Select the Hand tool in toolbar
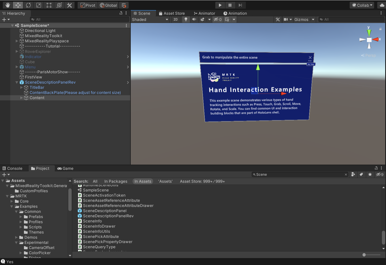The image size is (386, 265). pos(8,5)
